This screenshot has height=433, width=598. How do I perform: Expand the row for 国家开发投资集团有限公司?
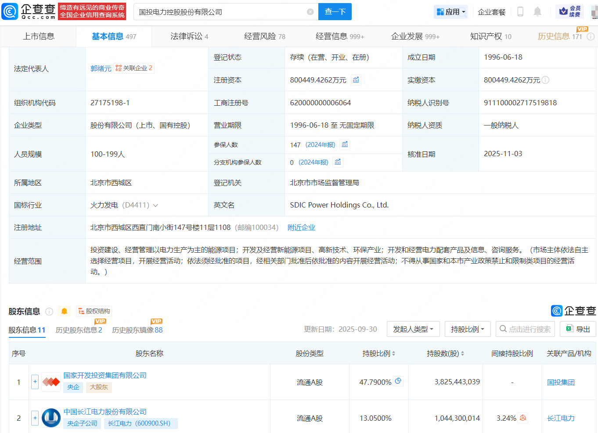[x=35, y=382]
